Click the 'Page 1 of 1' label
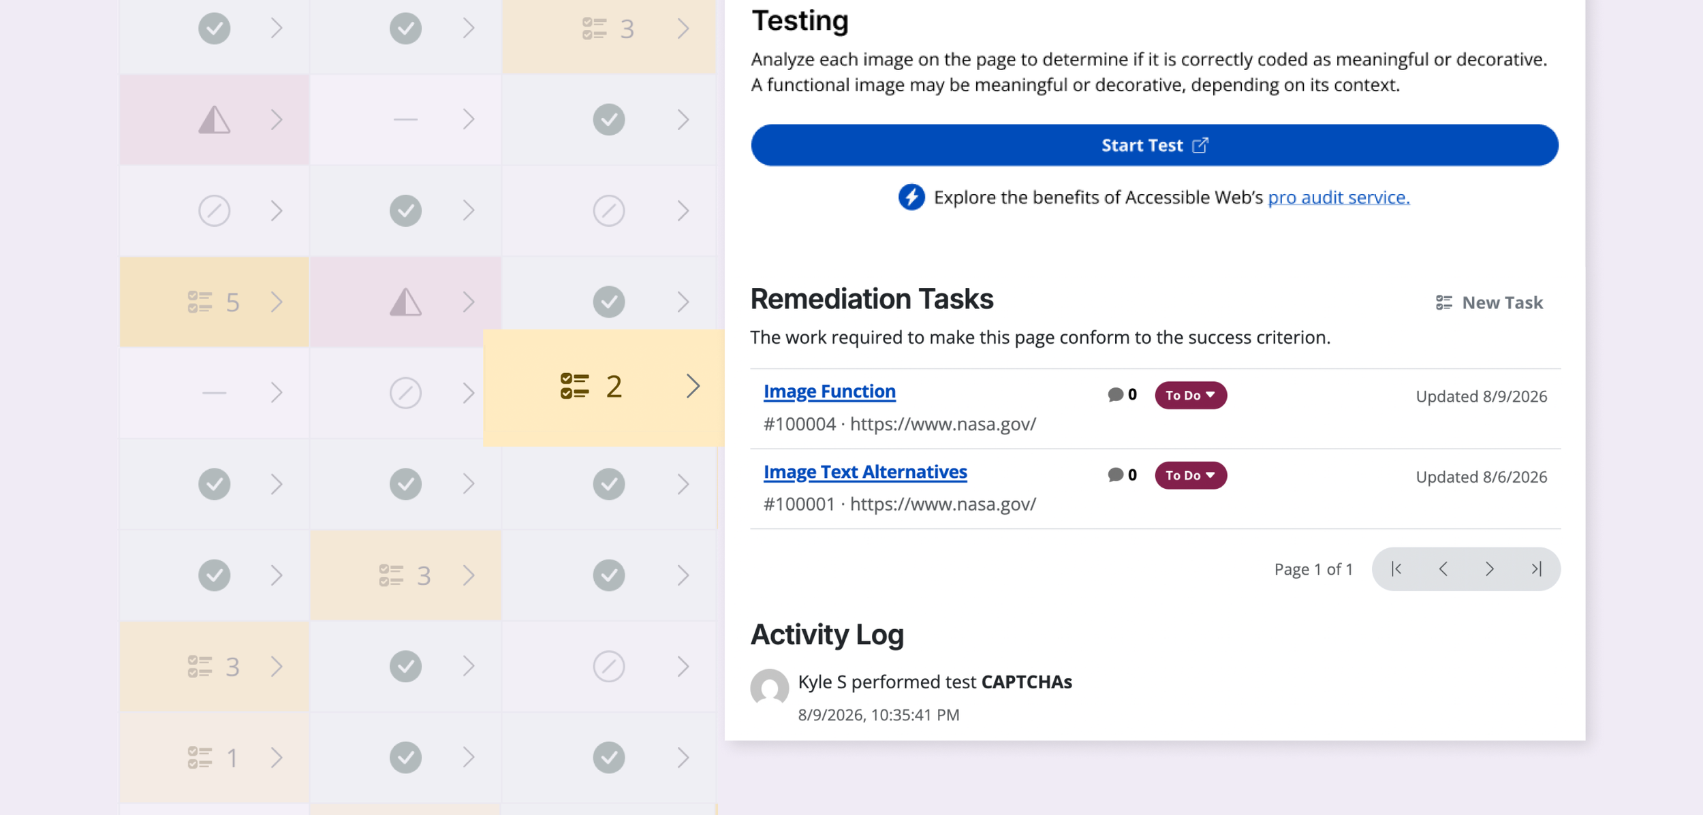Viewport: 1703px width, 815px height. 1313,569
